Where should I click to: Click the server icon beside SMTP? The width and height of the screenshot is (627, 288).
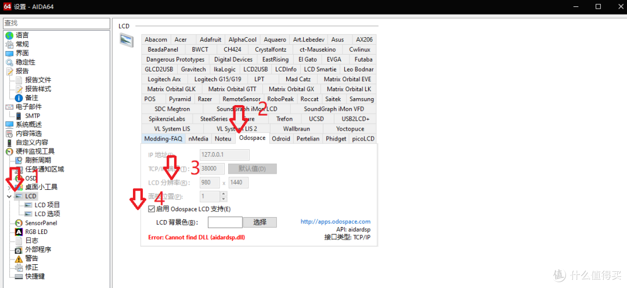coord(19,116)
